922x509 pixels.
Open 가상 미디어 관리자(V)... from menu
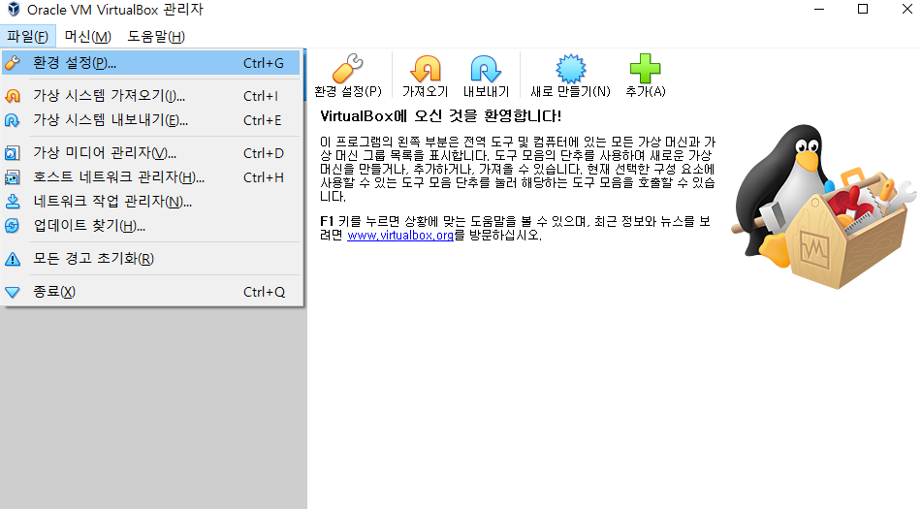pos(150,153)
